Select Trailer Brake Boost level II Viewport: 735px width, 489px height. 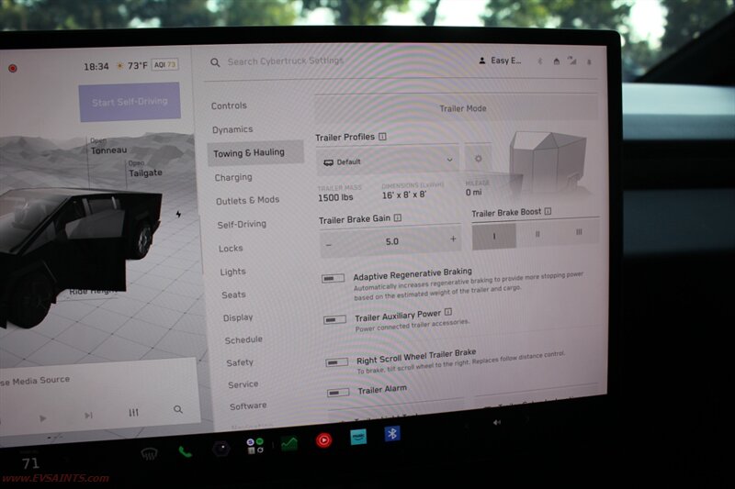(537, 234)
